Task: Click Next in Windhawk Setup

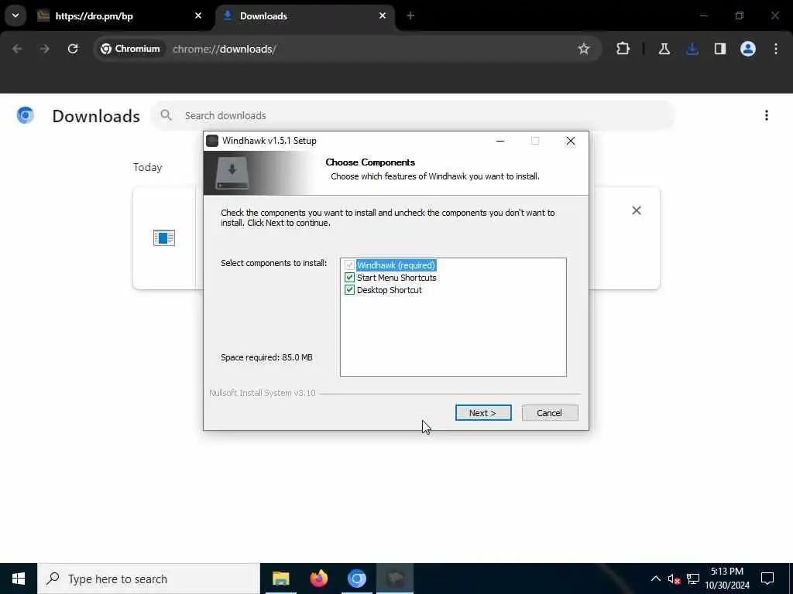Action: pos(483,413)
